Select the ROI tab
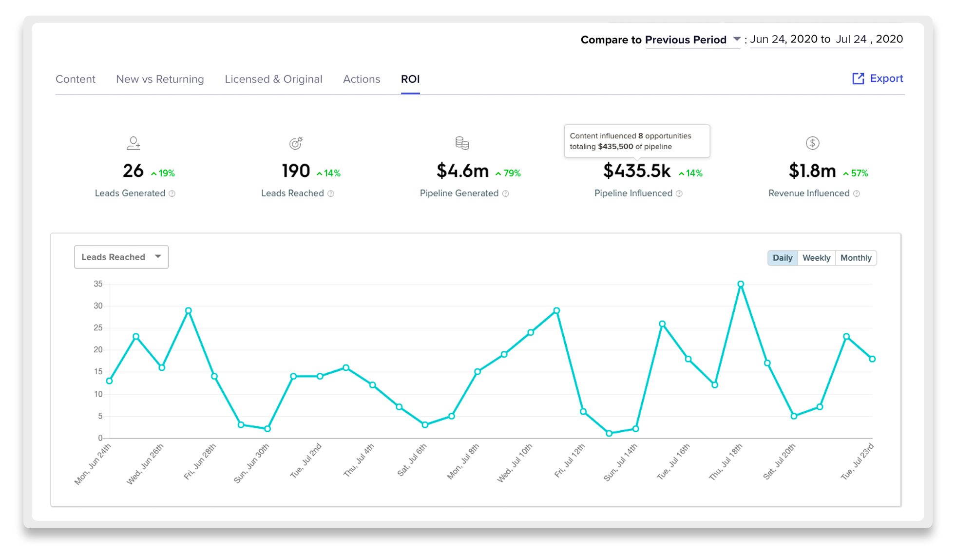The width and height of the screenshot is (956, 556). point(410,79)
